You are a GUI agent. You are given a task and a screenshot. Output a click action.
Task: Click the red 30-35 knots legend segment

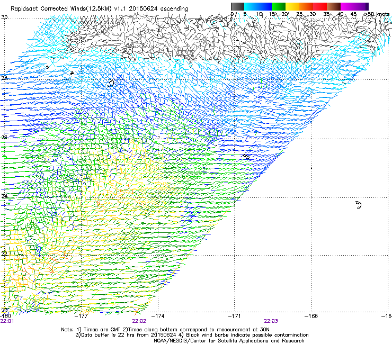tap(320, 7)
